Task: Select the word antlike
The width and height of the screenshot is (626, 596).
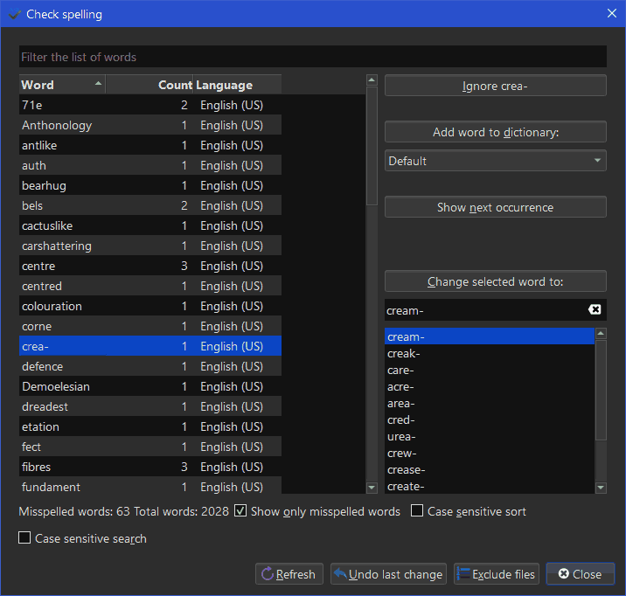Action: pyautogui.click(x=150, y=145)
